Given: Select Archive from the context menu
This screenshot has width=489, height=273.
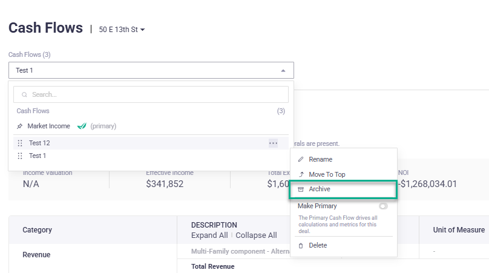Looking at the screenshot, I should [x=320, y=189].
